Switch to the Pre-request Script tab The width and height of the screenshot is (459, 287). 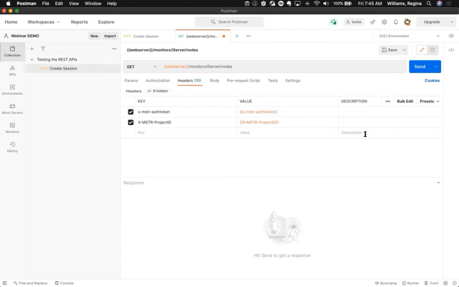(x=243, y=81)
